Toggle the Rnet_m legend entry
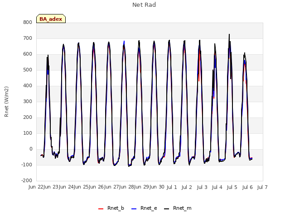Viewport: 290px width, 217px height. point(178,208)
